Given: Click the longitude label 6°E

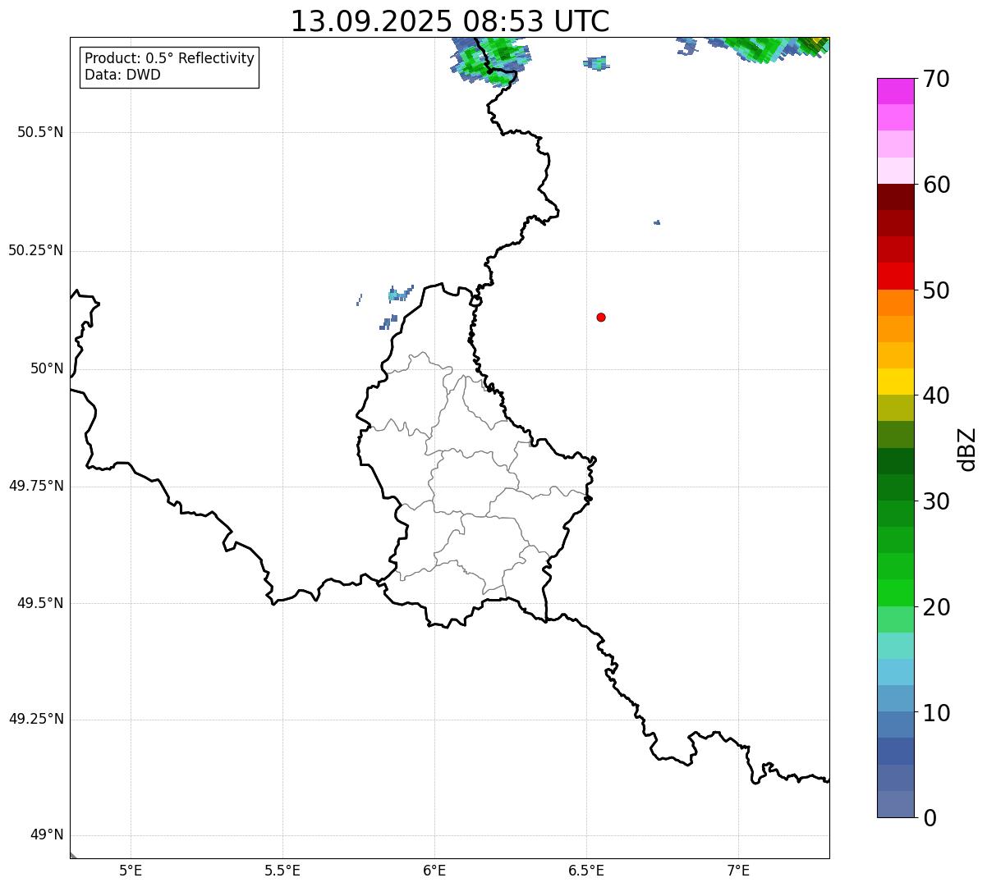Looking at the screenshot, I should click(434, 870).
